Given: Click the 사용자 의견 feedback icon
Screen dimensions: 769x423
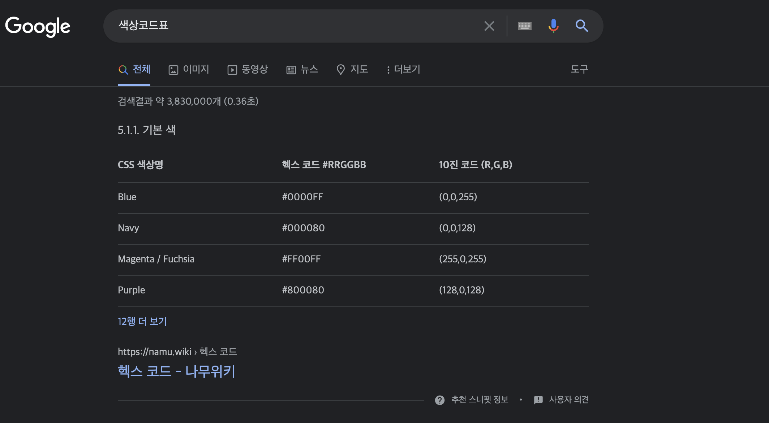Looking at the screenshot, I should [538, 400].
